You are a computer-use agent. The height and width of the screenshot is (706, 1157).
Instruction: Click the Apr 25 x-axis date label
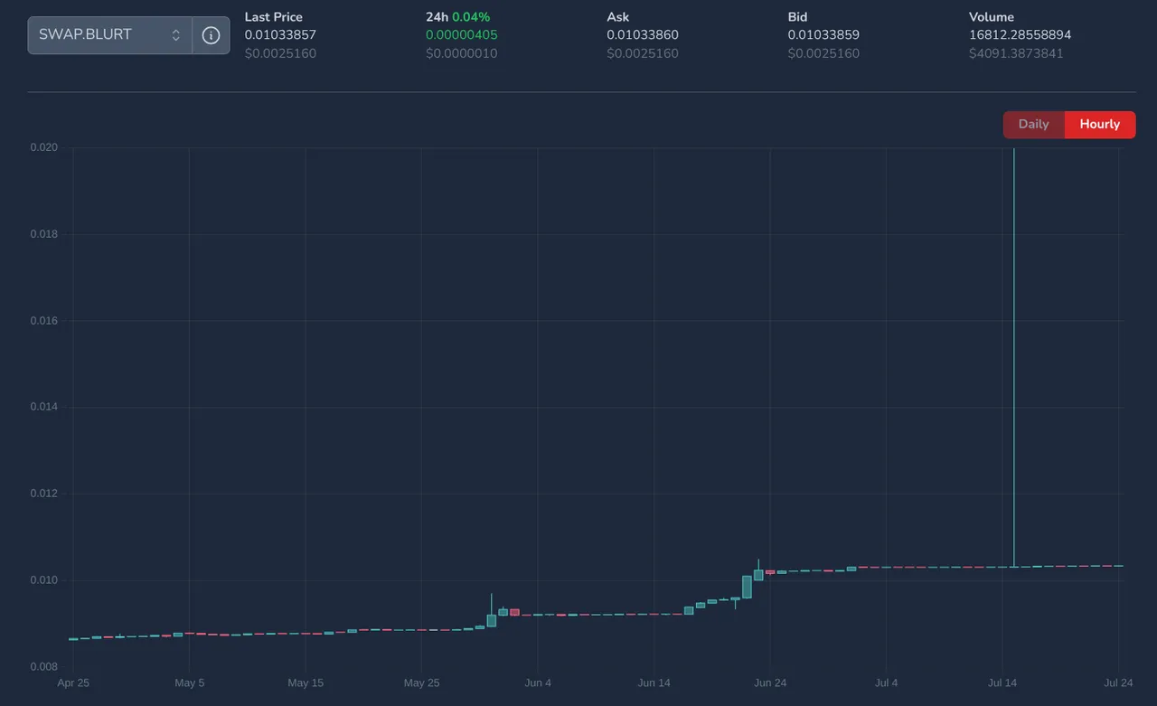73,683
